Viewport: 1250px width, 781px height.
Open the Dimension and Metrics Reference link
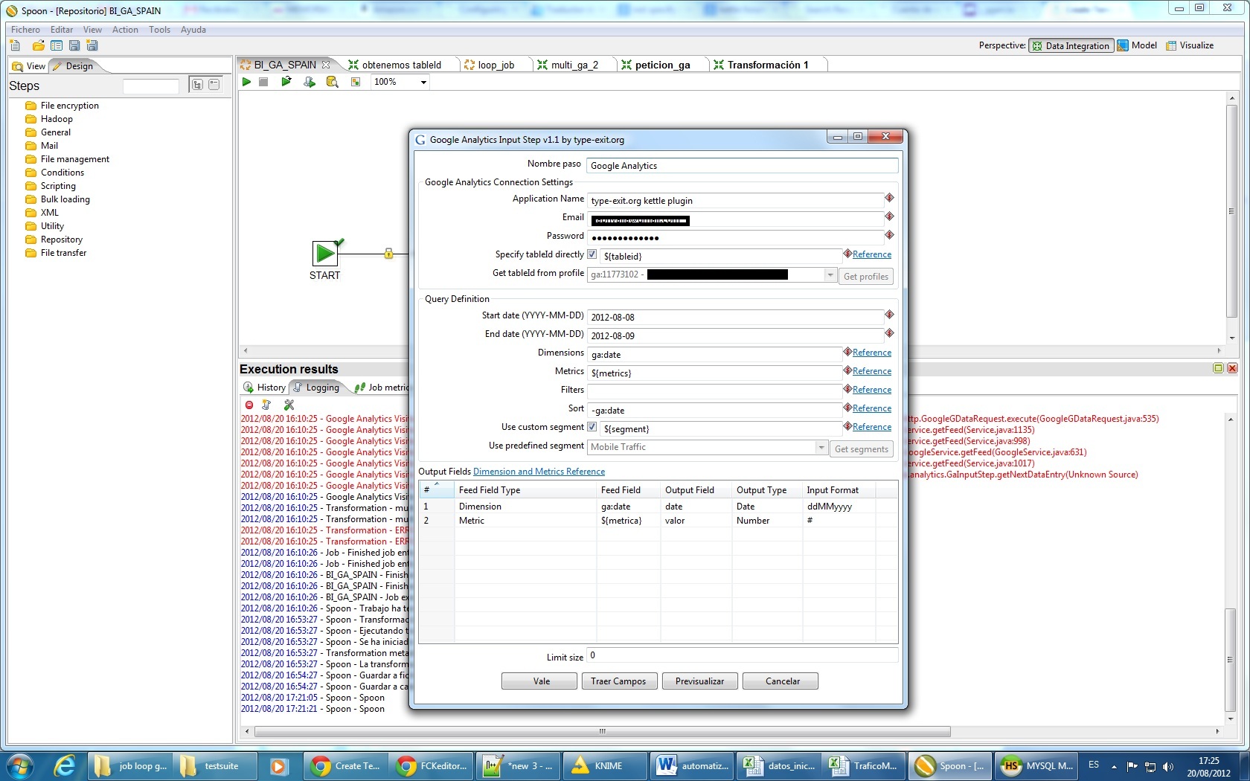[x=539, y=472]
